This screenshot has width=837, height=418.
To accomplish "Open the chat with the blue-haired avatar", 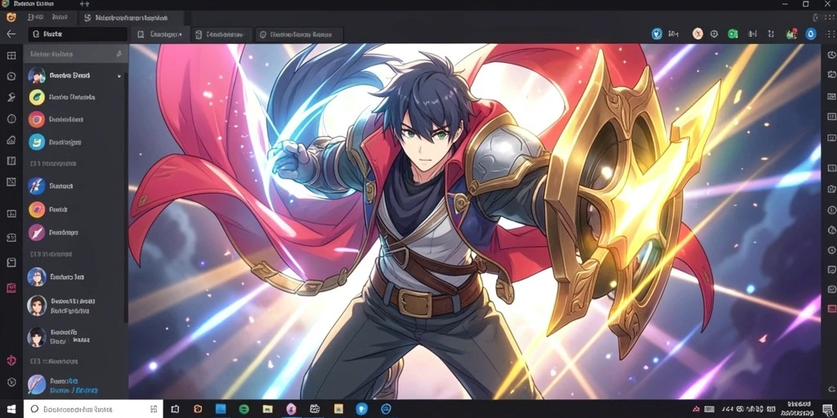I will [x=75, y=277].
